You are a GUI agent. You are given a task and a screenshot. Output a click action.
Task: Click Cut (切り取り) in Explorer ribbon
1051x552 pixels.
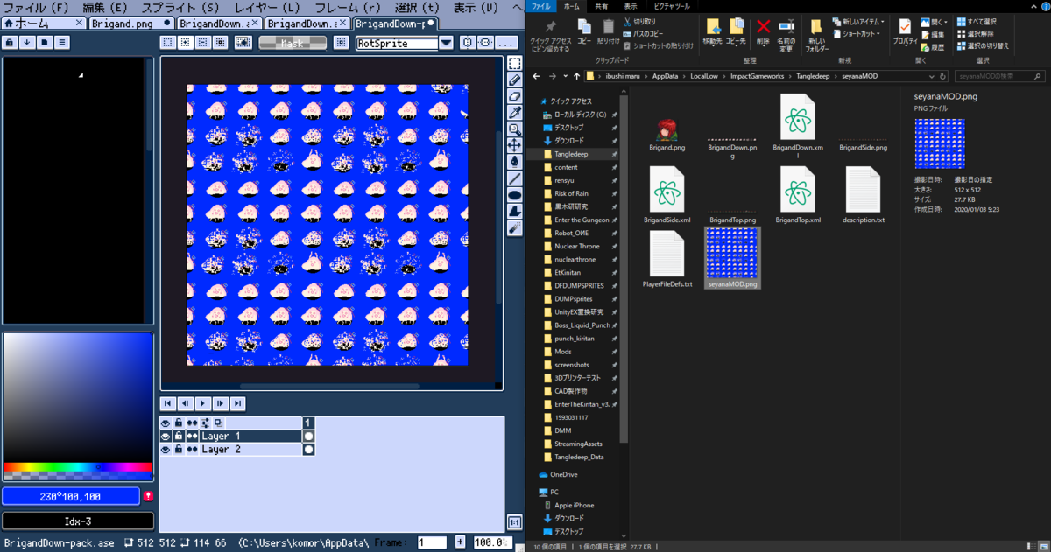tap(638, 21)
